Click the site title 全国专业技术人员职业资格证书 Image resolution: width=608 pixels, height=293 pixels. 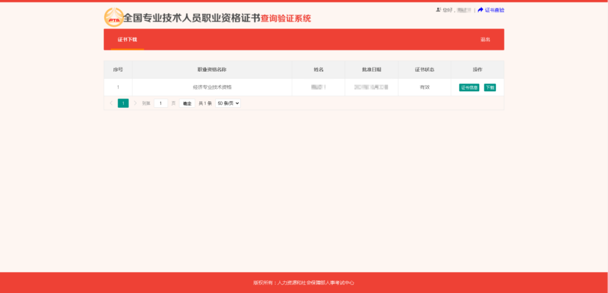[192, 18]
